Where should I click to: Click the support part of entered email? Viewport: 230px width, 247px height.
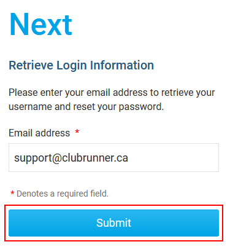point(33,159)
